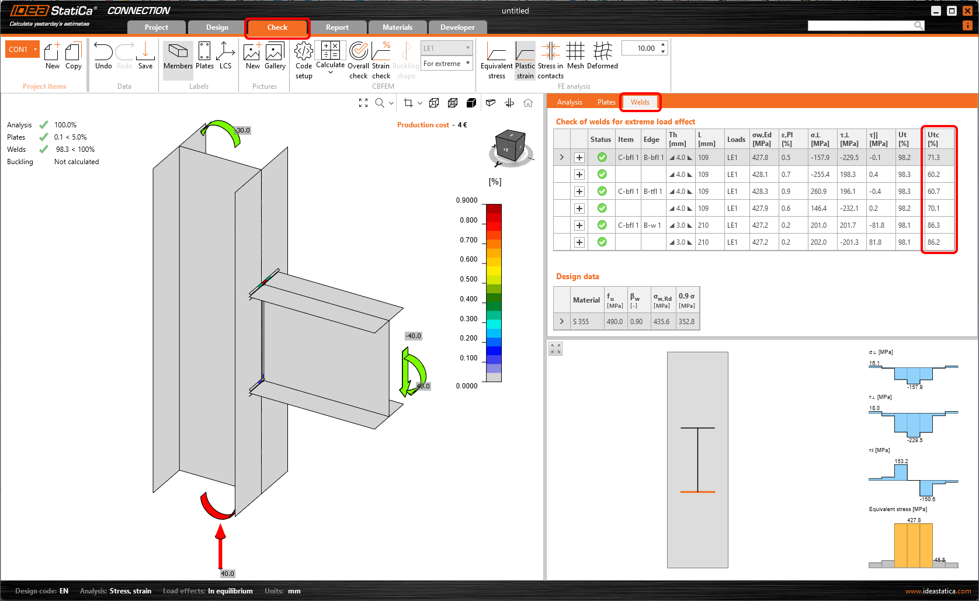Switch to the Report ribbon tab
This screenshot has width=979, height=601.
coord(338,27)
